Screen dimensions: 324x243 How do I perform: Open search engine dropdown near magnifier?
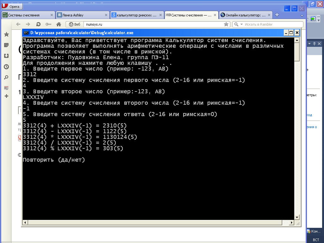pos(241,24)
